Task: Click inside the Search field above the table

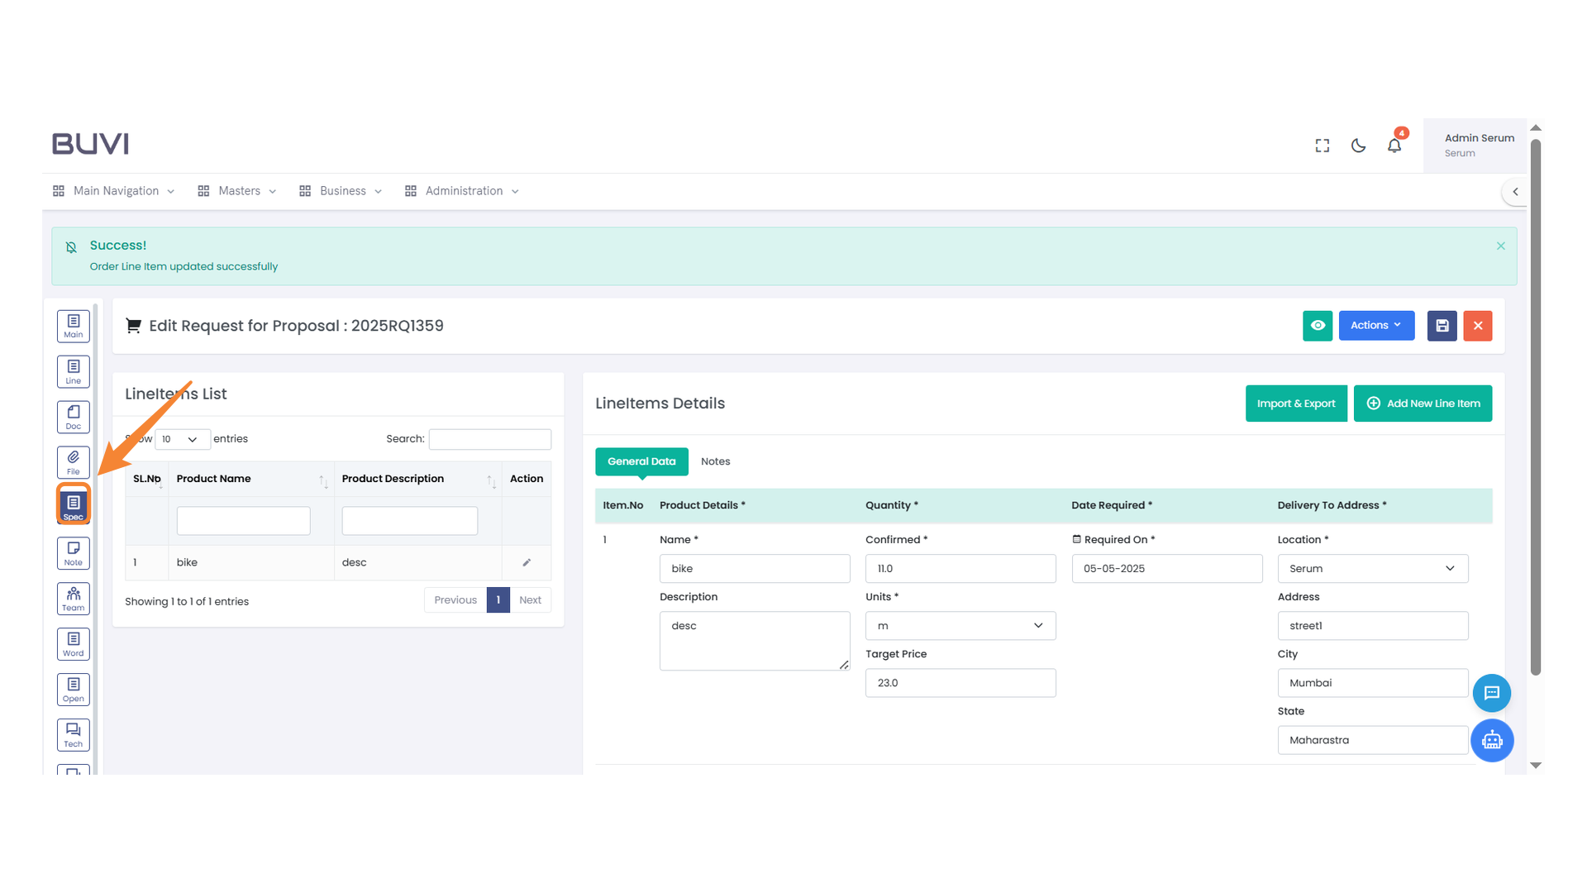Action: click(489, 439)
